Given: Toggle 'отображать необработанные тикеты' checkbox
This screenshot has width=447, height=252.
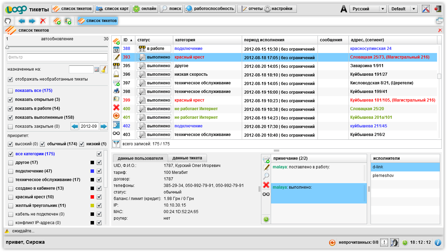Looking at the screenshot, I should [10, 80].
